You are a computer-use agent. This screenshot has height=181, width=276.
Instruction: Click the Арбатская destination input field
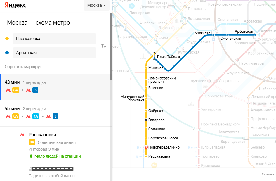pos(54,53)
